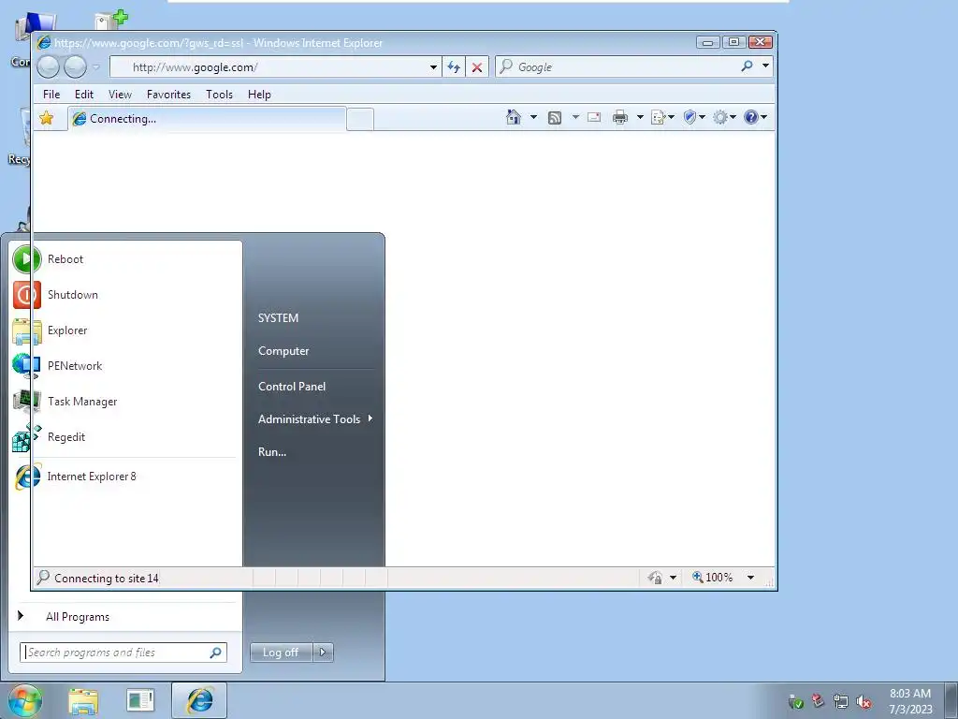
Task: Click the green Reboot icon
Action: (x=26, y=258)
